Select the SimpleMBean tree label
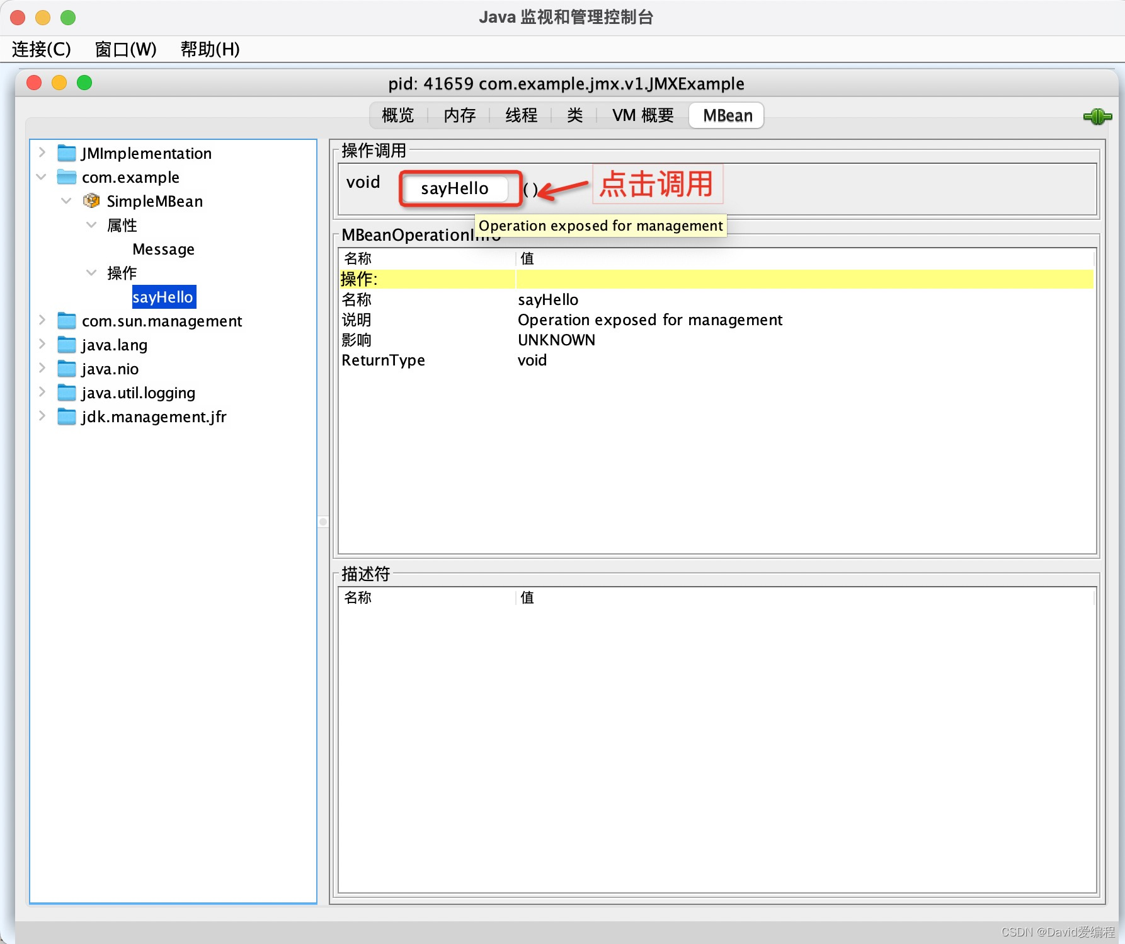 pyautogui.click(x=155, y=202)
